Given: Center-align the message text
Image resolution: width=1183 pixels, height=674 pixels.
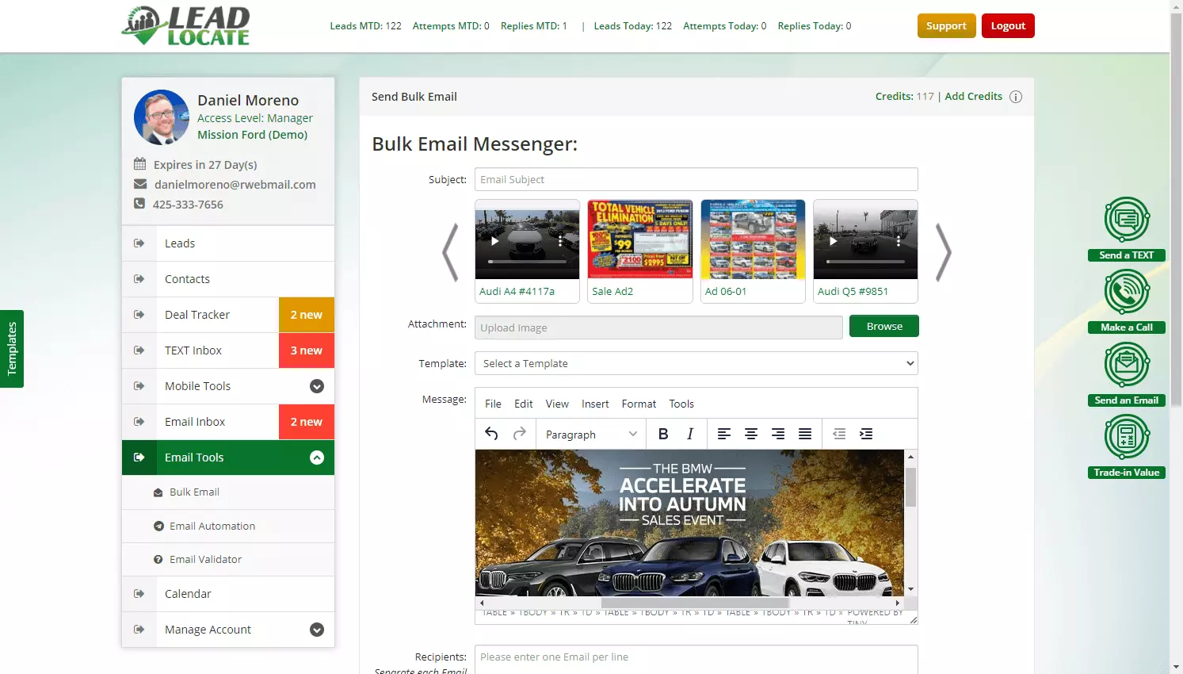Looking at the screenshot, I should coord(751,434).
